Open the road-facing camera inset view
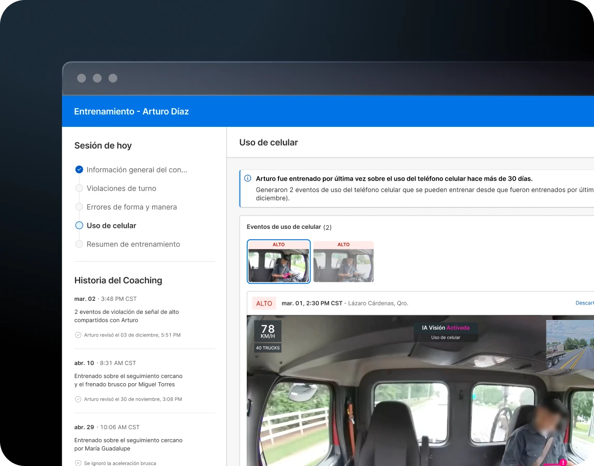 pyautogui.click(x=570, y=344)
